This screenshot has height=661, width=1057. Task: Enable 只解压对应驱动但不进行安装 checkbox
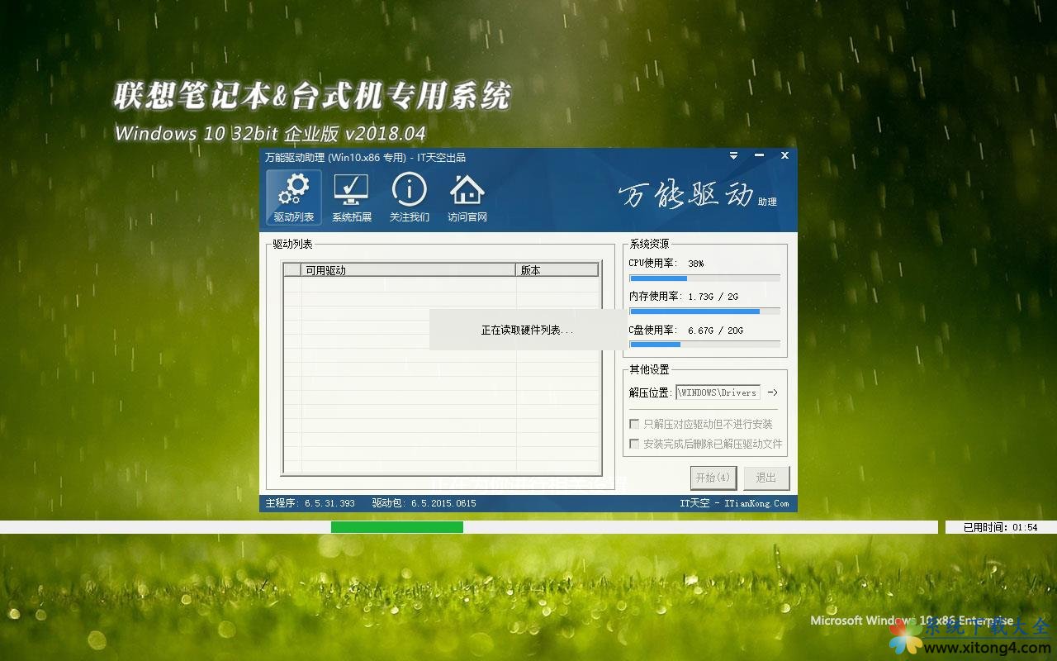(634, 424)
